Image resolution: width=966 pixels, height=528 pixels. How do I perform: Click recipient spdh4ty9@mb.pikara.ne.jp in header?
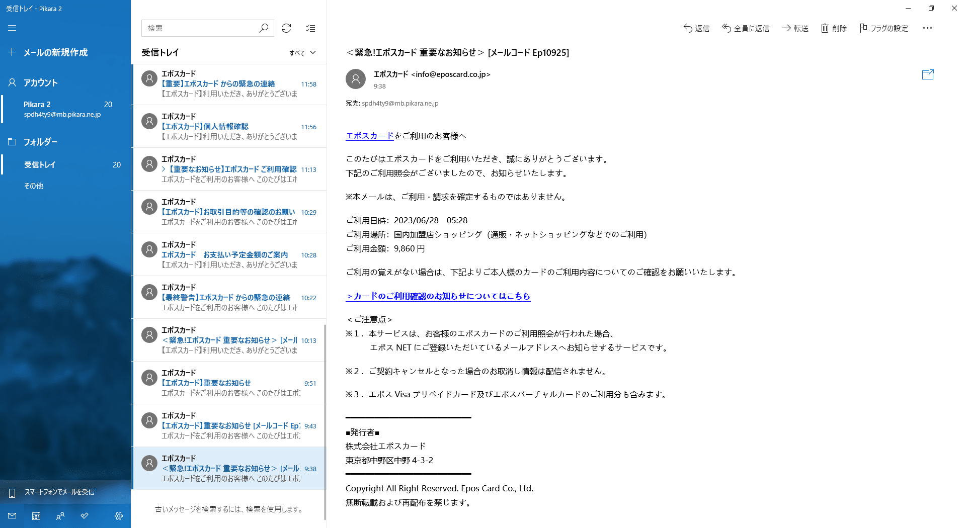point(400,104)
